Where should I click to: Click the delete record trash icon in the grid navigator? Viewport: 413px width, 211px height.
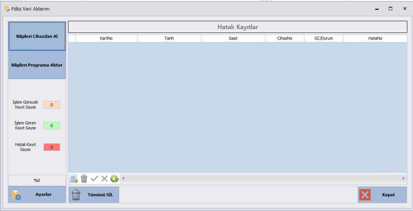(x=84, y=178)
